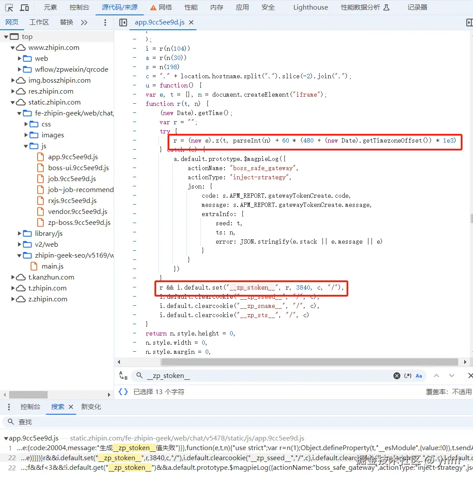Image resolution: width=473 pixels, height=479 pixels.
Task: Clear the find input with X icon
Action: [x=396, y=376]
